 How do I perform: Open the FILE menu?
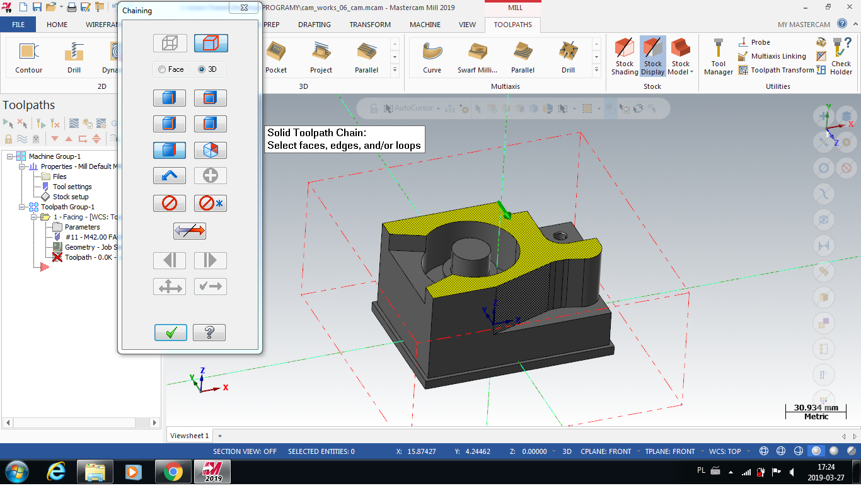18,25
